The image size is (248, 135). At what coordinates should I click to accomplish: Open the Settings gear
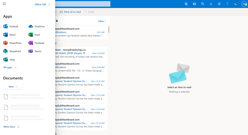(x=219, y=4)
